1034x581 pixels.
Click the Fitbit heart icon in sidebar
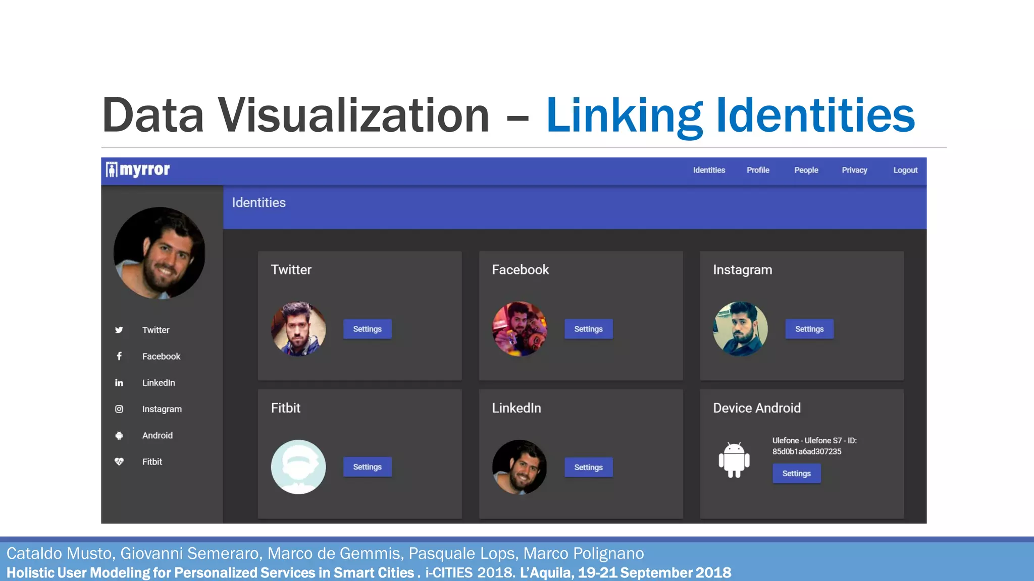point(119,461)
